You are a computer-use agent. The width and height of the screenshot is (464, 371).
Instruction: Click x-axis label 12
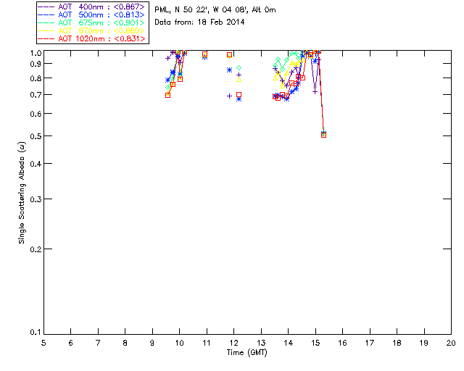coord(233,343)
